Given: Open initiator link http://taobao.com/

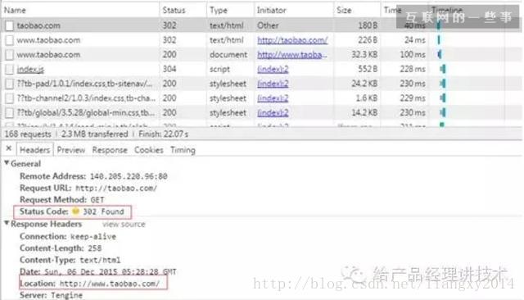Looking at the screenshot, I should point(292,40).
